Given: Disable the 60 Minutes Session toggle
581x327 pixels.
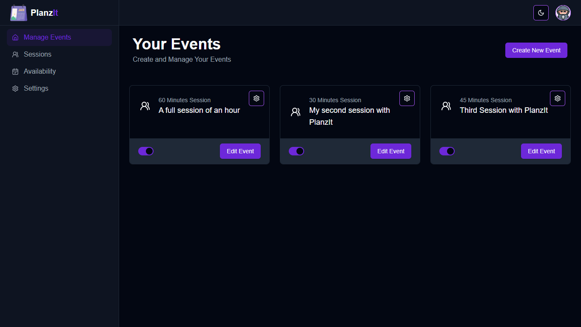Looking at the screenshot, I should (146, 151).
